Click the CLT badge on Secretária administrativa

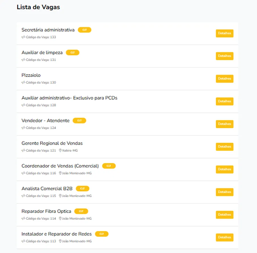(x=85, y=30)
